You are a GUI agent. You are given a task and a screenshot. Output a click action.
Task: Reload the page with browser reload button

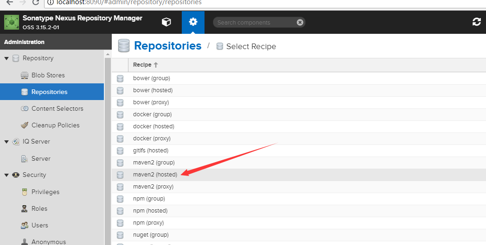(36, 2)
